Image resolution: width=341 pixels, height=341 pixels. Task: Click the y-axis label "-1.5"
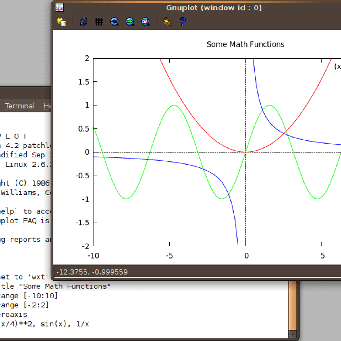tap(82, 223)
